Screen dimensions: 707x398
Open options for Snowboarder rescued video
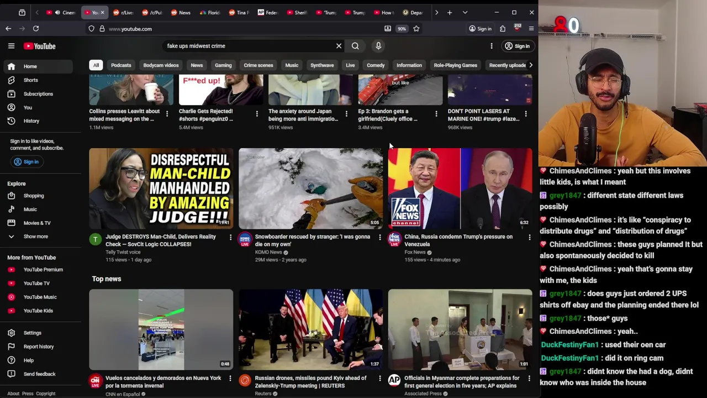tap(379, 237)
